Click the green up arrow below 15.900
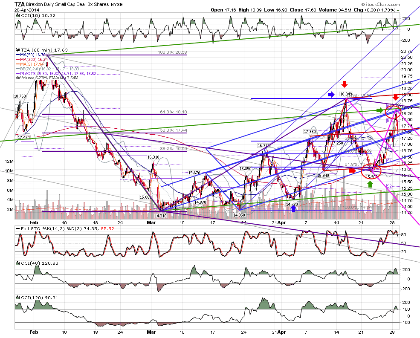This screenshot has width=420, height=338. 370,184
